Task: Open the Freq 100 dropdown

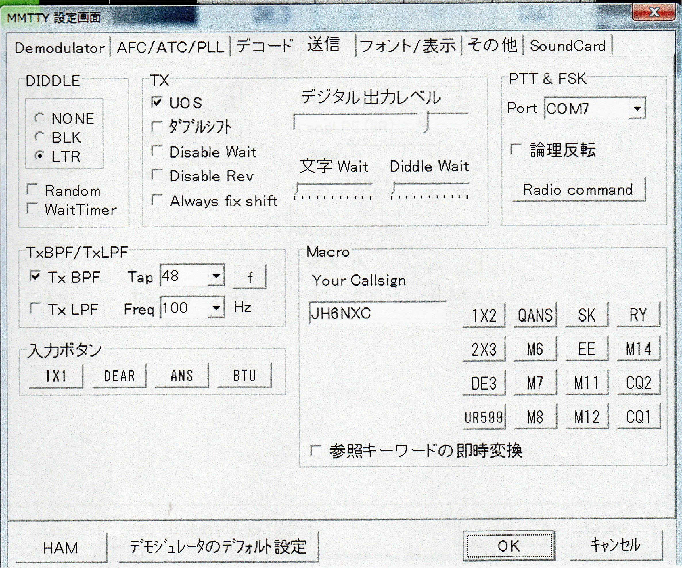Action: (x=216, y=307)
